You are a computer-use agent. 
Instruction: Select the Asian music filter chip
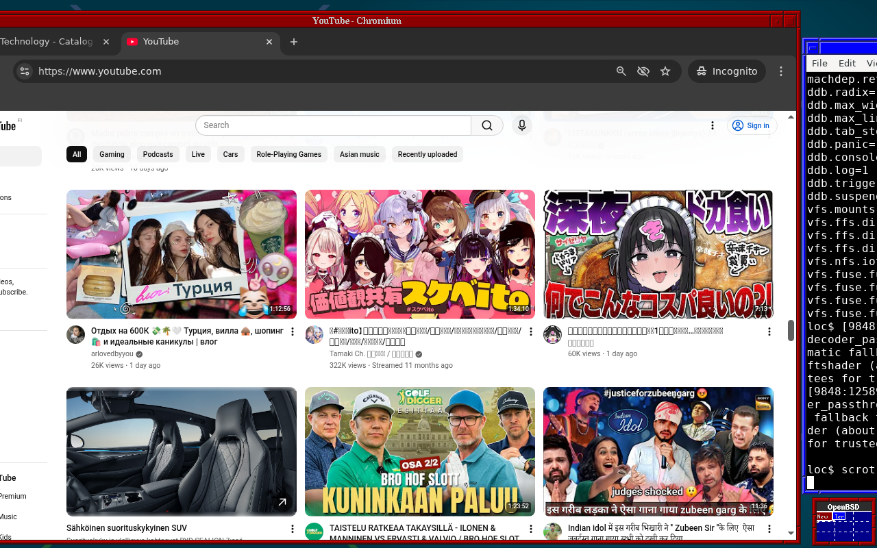point(360,154)
